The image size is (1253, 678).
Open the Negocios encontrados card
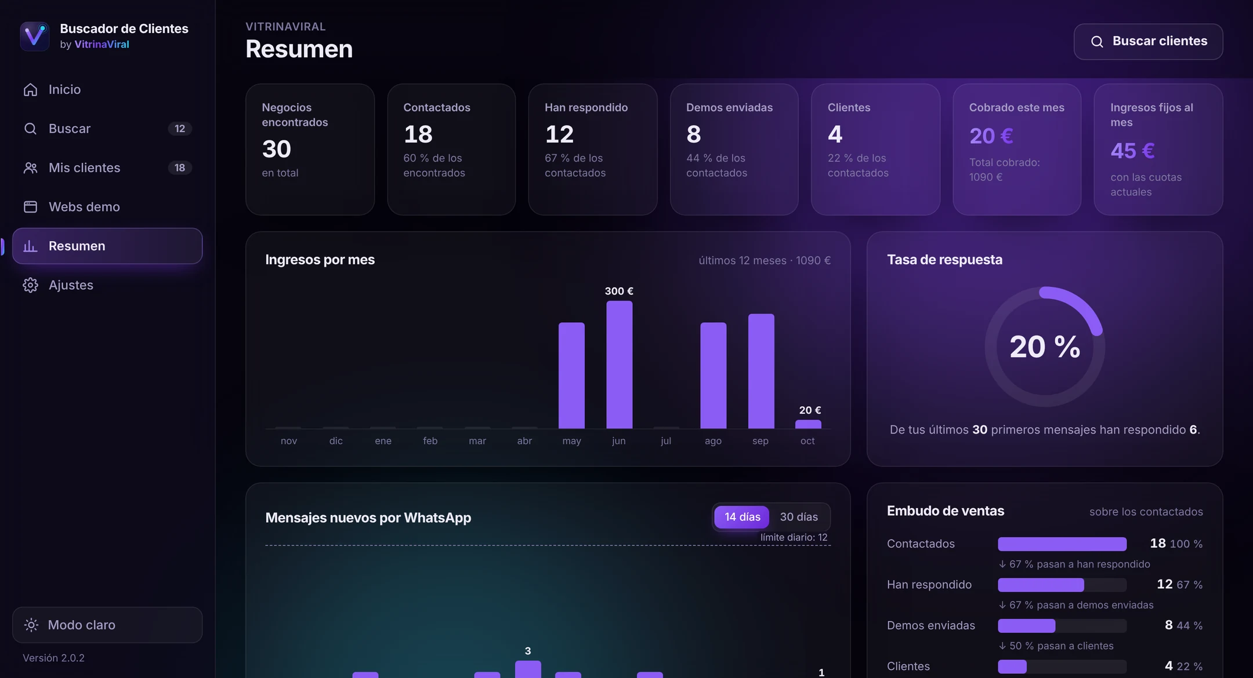(x=310, y=150)
